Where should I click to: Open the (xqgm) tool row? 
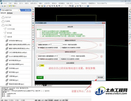[18, 72]
